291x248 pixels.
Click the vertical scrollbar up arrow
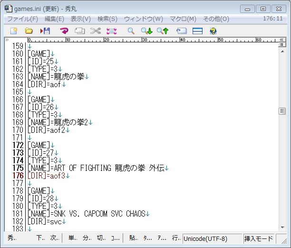pos(282,51)
